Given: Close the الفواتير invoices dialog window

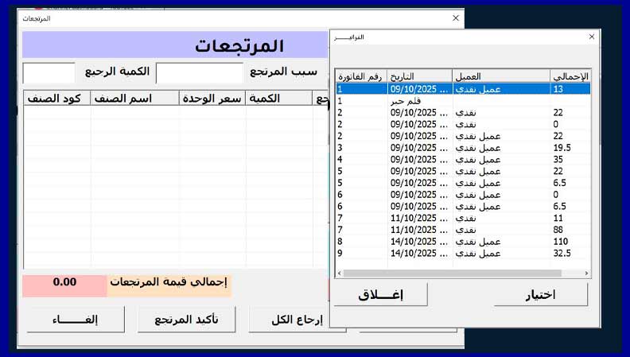Looking at the screenshot, I should [591, 37].
